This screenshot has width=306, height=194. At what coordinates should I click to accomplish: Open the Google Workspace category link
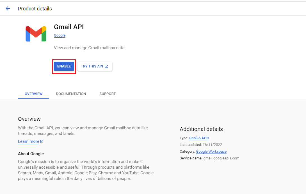click(211, 152)
